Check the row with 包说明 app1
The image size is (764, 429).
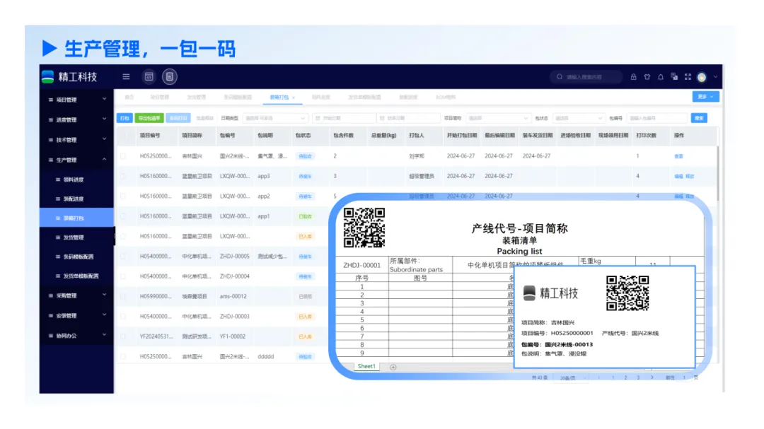(123, 216)
